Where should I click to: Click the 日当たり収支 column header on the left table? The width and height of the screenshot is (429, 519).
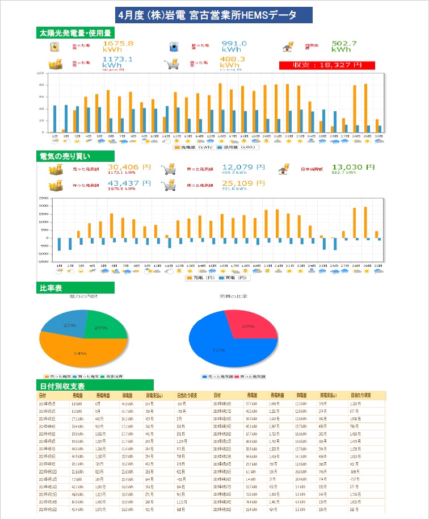187,395
